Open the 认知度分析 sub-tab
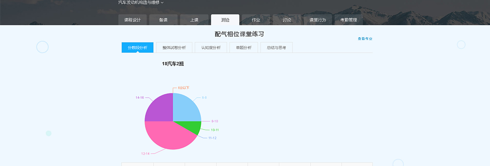Screen dimensions: 490x166 tap(211, 48)
